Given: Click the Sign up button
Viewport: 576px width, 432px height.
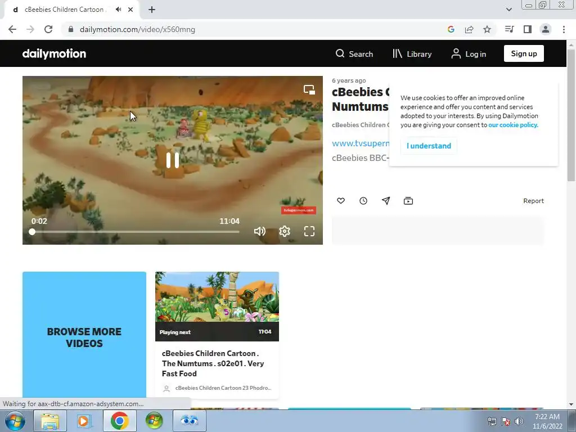Looking at the screenshot, I should click(x=524, y=53).
